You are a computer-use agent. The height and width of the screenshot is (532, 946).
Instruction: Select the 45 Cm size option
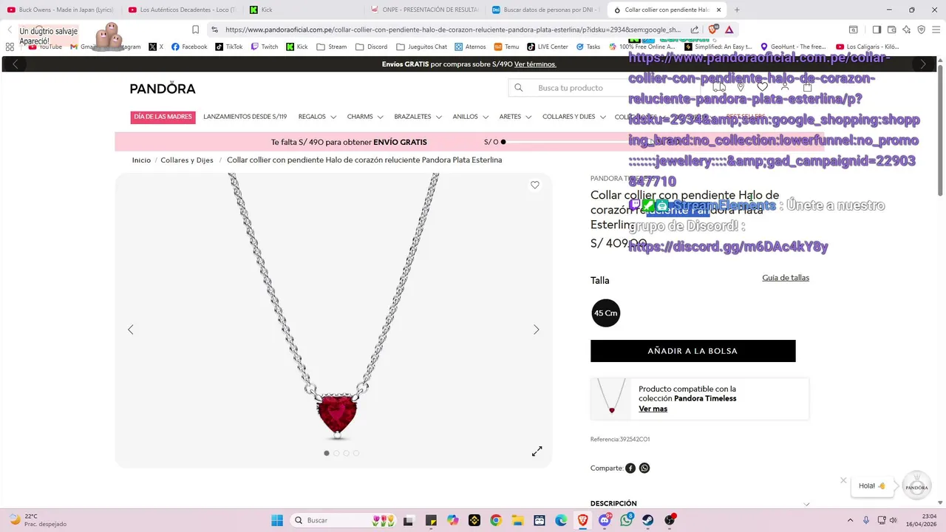click(606, 313)
